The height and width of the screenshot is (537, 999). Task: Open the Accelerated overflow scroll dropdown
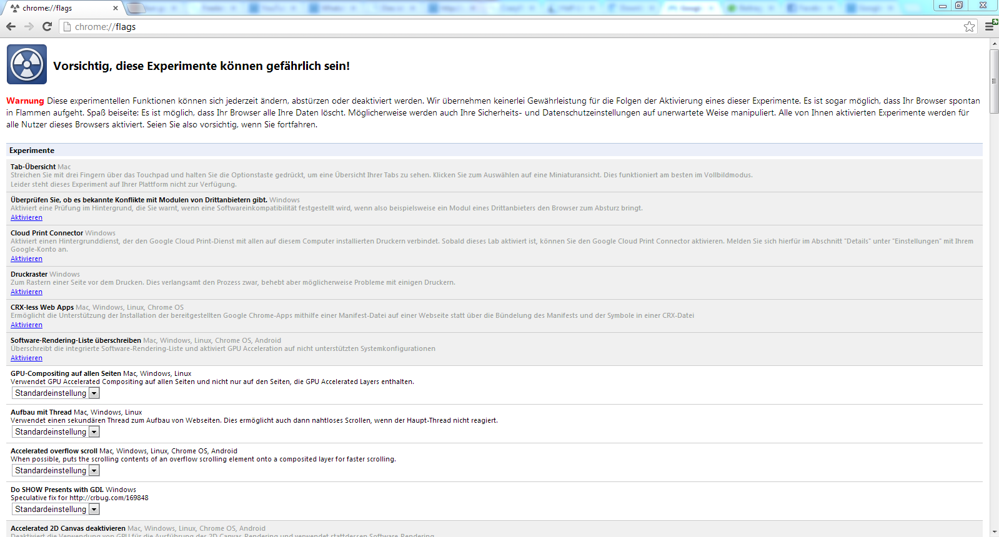click(56, 471)
